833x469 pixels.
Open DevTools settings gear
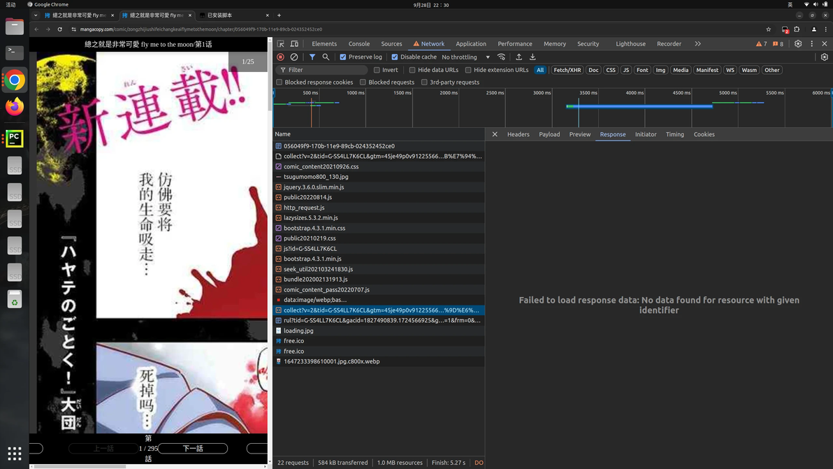[x=798, y=43]
